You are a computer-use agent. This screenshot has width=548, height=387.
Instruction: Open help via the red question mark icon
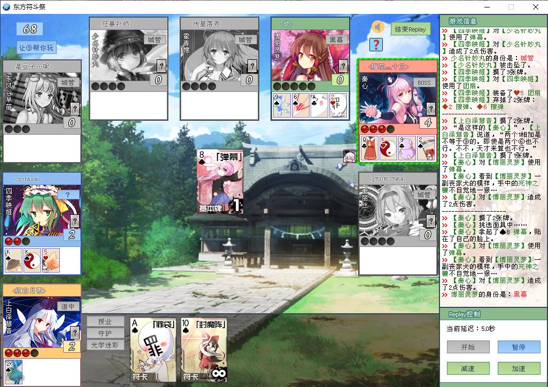click(x=376, y=45)
